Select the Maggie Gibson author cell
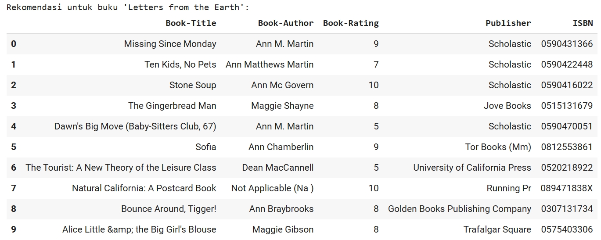 point(283,229)
